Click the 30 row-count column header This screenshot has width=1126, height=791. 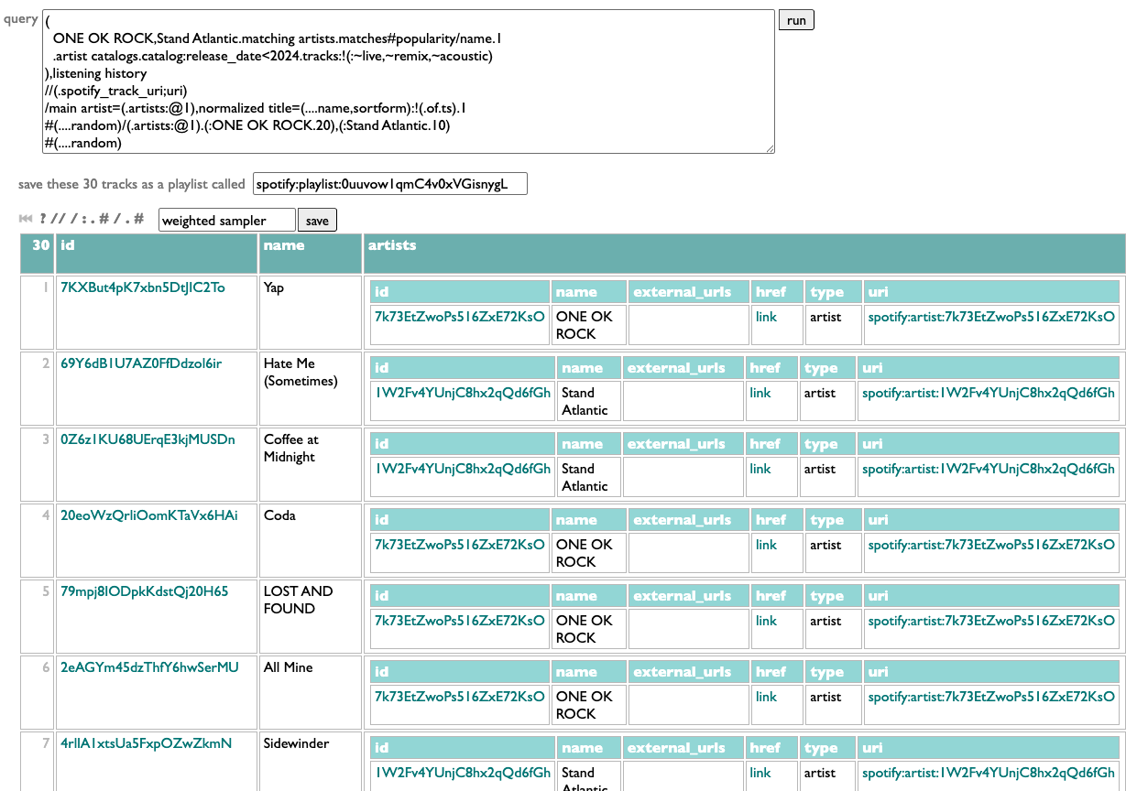pyautogui.click(x=38, y=254)
